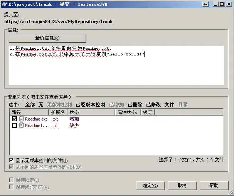234x196 pixels.
Task: Click the Readme1 file icon
Action: 22,126
